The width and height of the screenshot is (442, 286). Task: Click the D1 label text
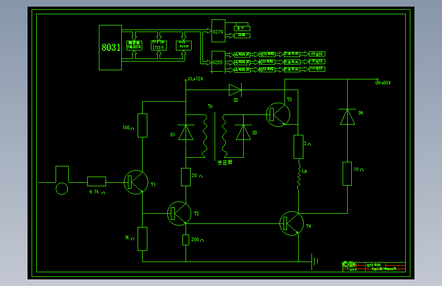point(172,134)
